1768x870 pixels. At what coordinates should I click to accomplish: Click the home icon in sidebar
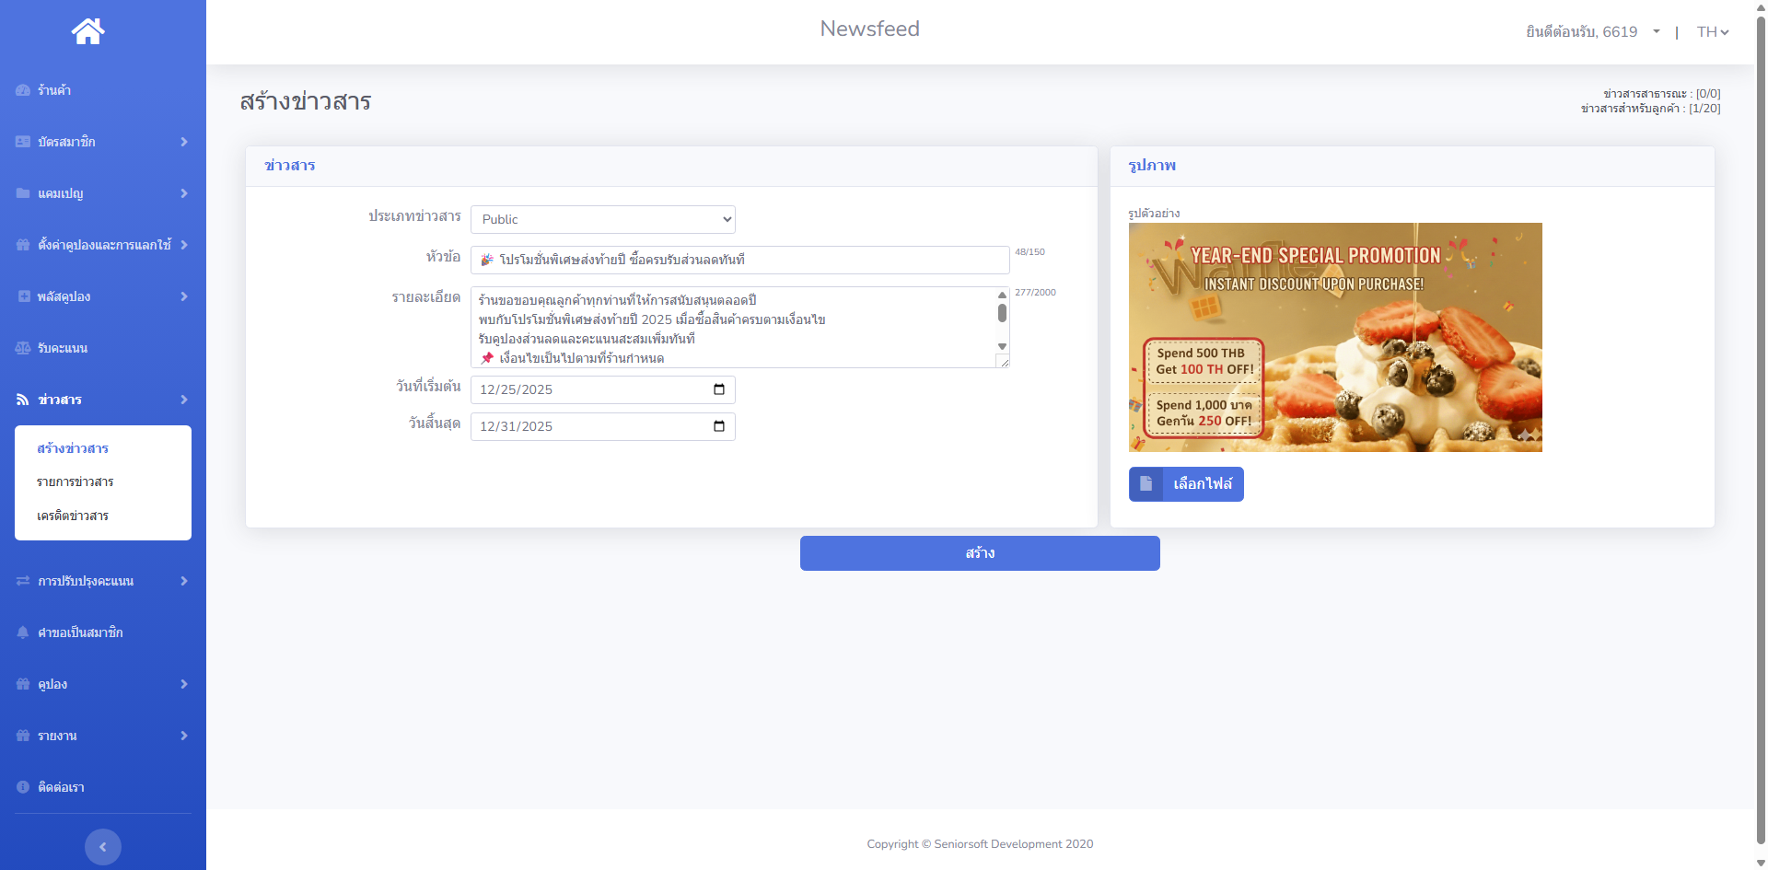[88, 31]
